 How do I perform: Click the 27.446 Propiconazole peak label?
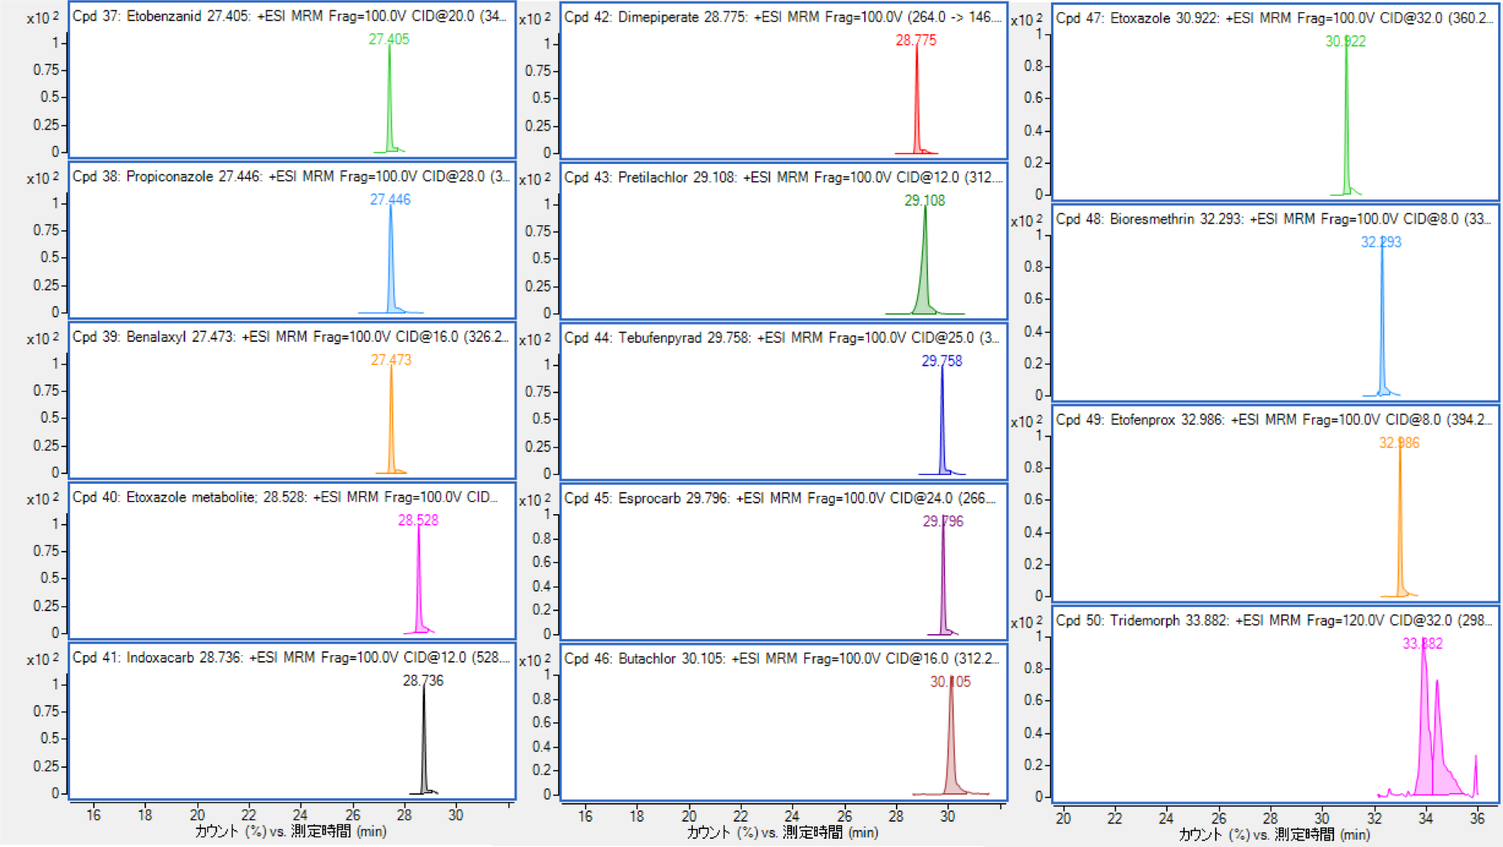pyautogui.click(x=390, y=200)
